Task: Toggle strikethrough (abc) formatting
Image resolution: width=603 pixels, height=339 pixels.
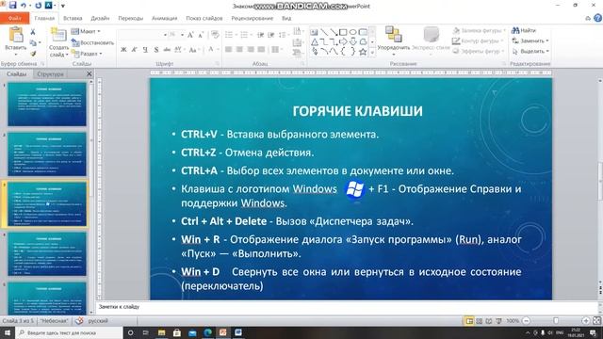Action: point(167,50)
